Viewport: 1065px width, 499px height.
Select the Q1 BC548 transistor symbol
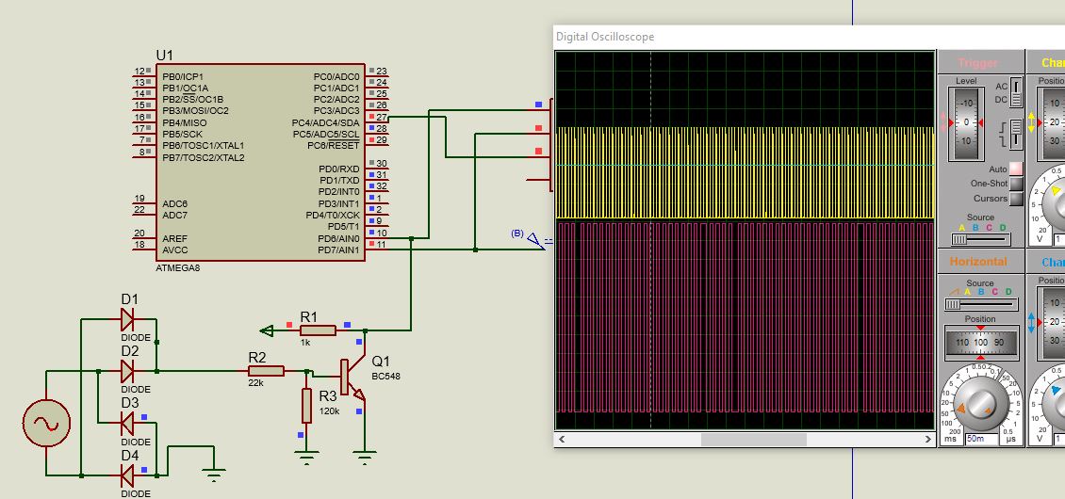click(x=352, y=378)
